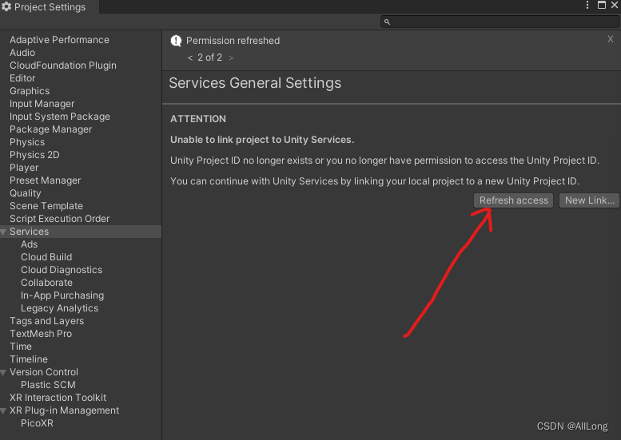Open Physics 2D settings
The image size is (621, 440).
click(x=34, y=155)
